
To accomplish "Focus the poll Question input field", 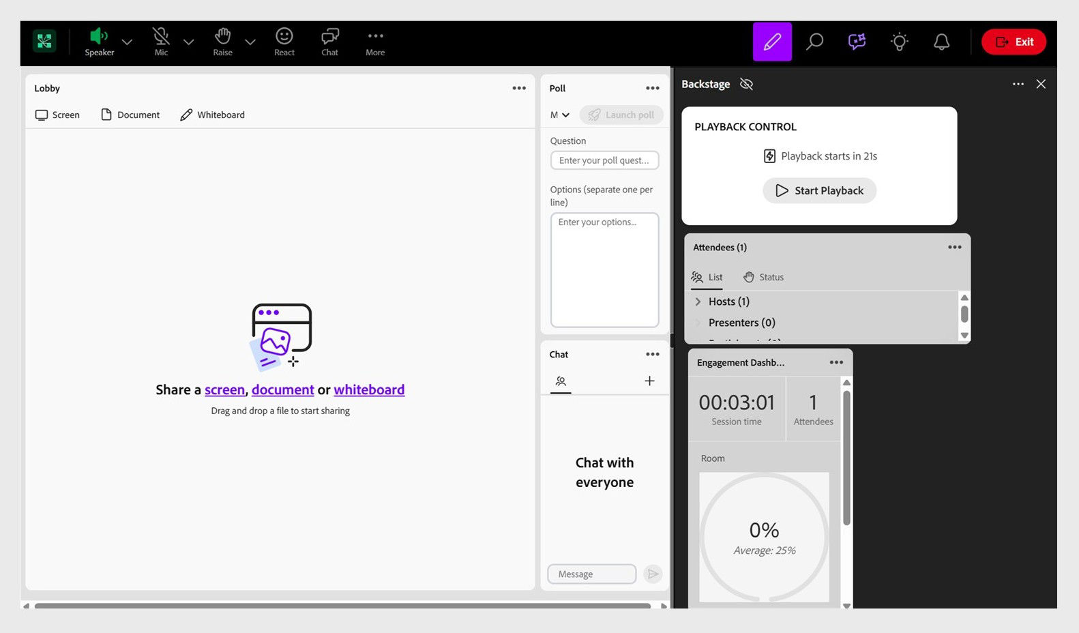I will [x=604, y=160].
